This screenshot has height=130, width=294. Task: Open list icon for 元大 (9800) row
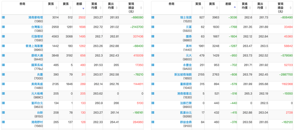click(153, 55)
